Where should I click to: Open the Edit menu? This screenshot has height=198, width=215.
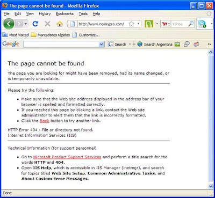[18, 14]
